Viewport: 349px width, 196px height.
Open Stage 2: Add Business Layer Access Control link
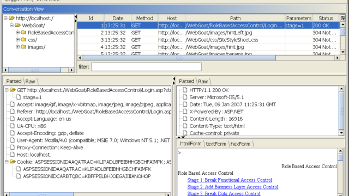[233, 187]
